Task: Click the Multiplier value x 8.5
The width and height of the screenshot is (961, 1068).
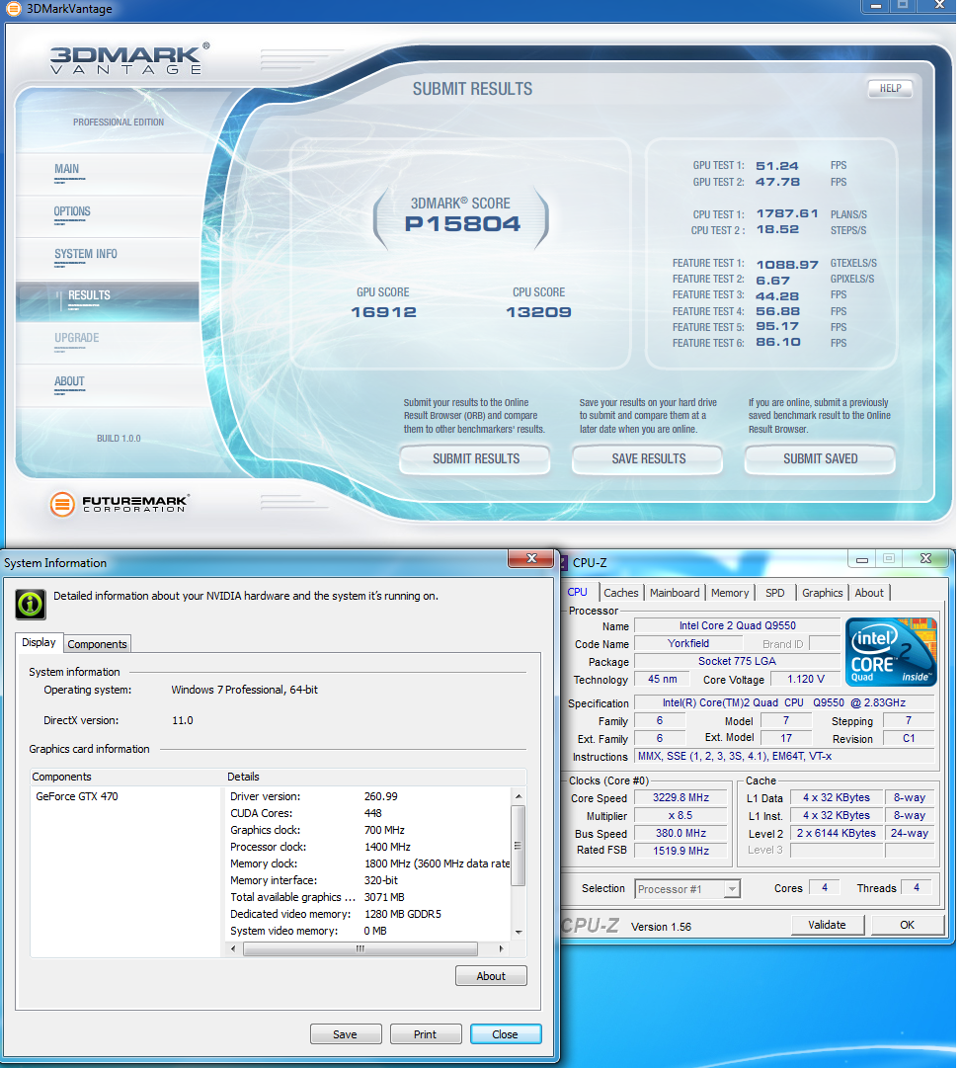Action: [681, 815]
